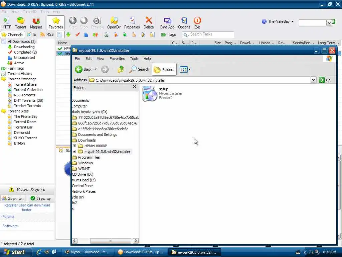342x257 pixels.
Task: Click the Exit icon in BitComet
Action: click(x=197, y=23)
